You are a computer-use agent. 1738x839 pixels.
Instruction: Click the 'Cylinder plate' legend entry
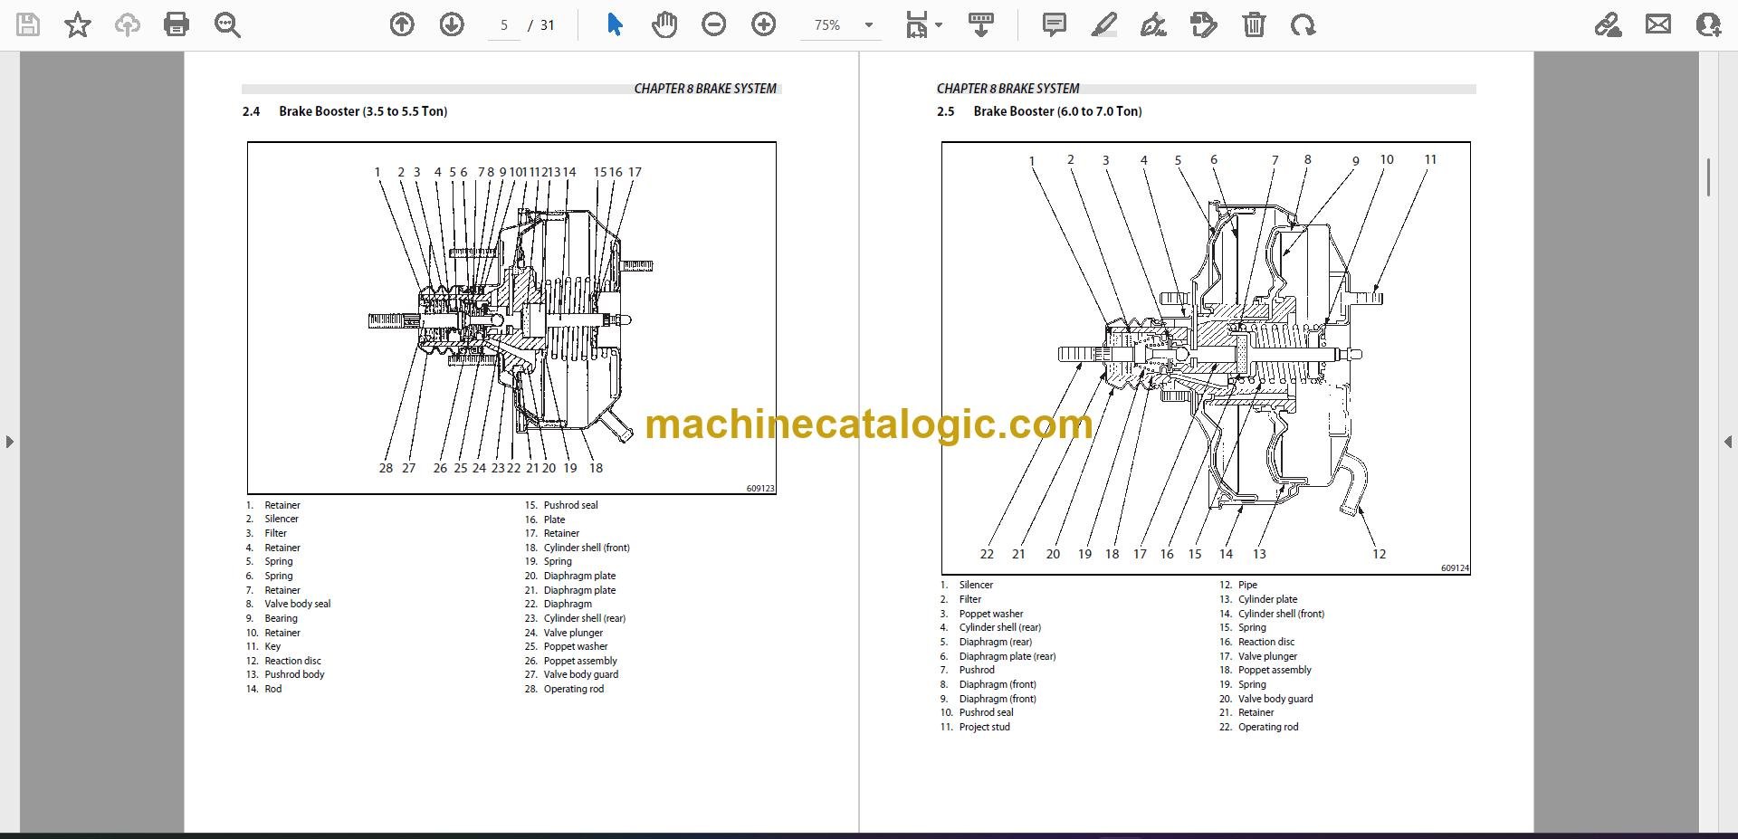coord(1267,599)
